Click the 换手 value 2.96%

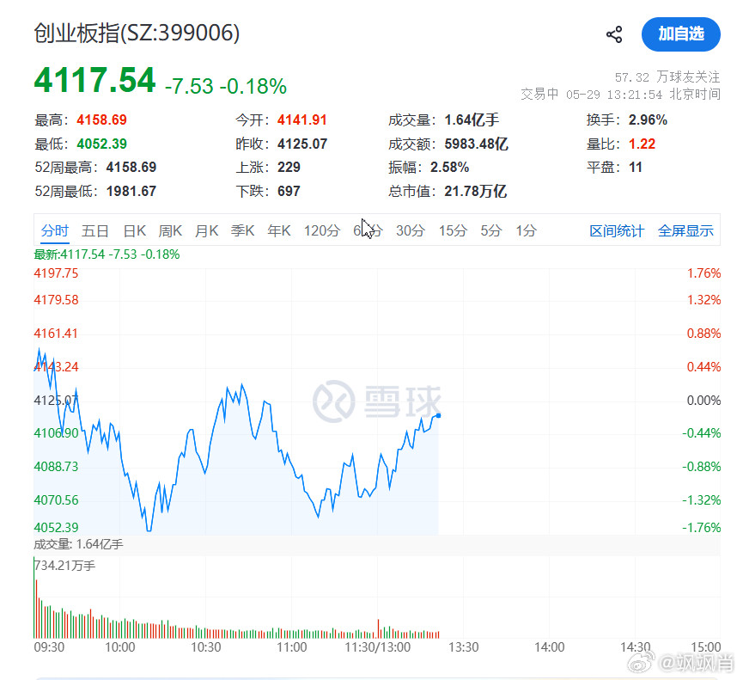[x=649, y=120]
